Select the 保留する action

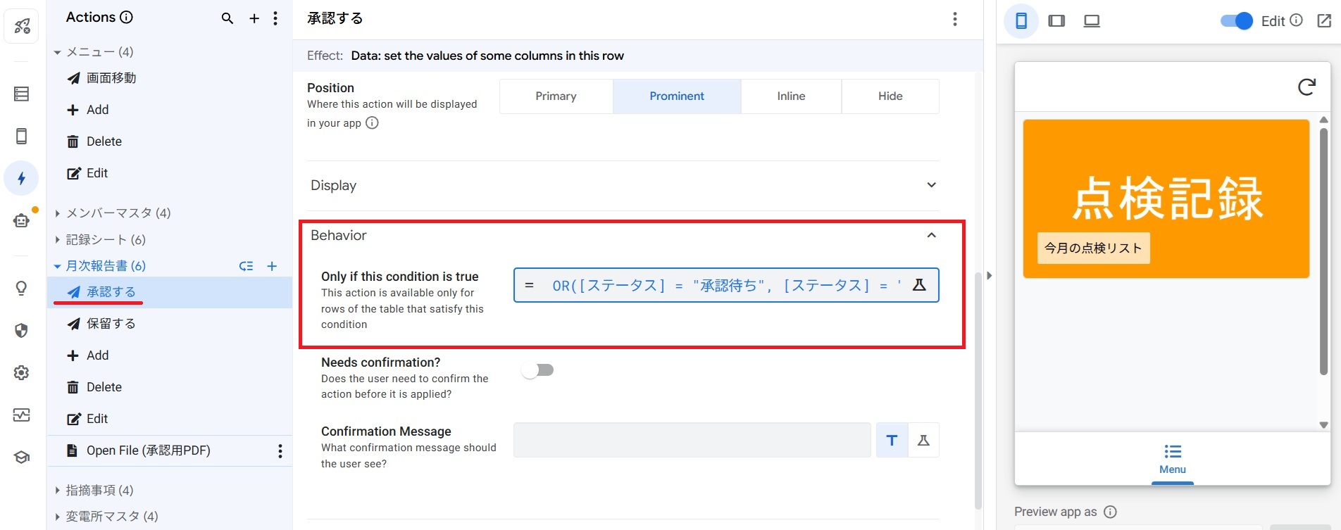tap(111, 324)
